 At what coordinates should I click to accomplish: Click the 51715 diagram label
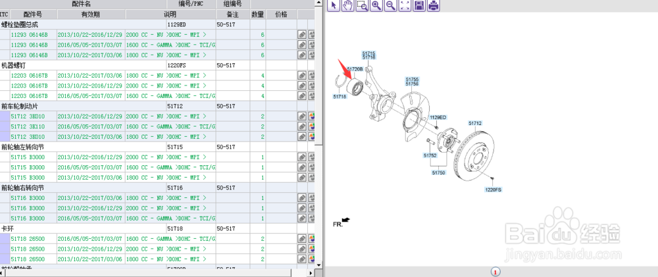[369, 53]
